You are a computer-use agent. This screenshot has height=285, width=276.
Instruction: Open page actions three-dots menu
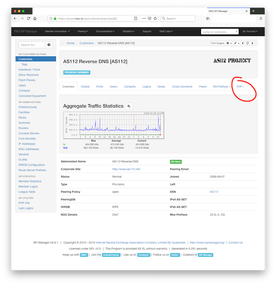point(144,18)
